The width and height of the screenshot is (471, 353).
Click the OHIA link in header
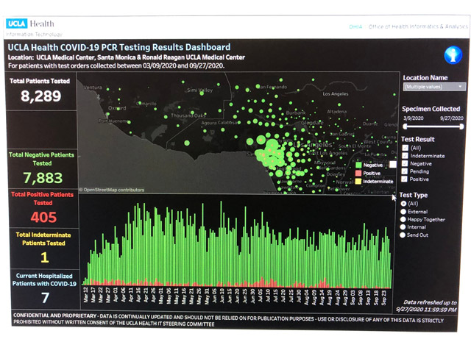[355, 26]
